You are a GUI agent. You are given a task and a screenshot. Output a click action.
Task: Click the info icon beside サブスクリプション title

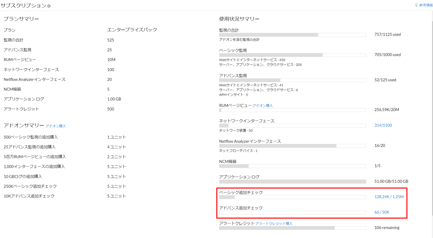[x=49, y=6]
